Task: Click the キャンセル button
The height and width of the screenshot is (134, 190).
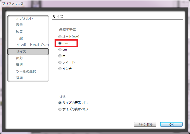Action: coord(145,124)
